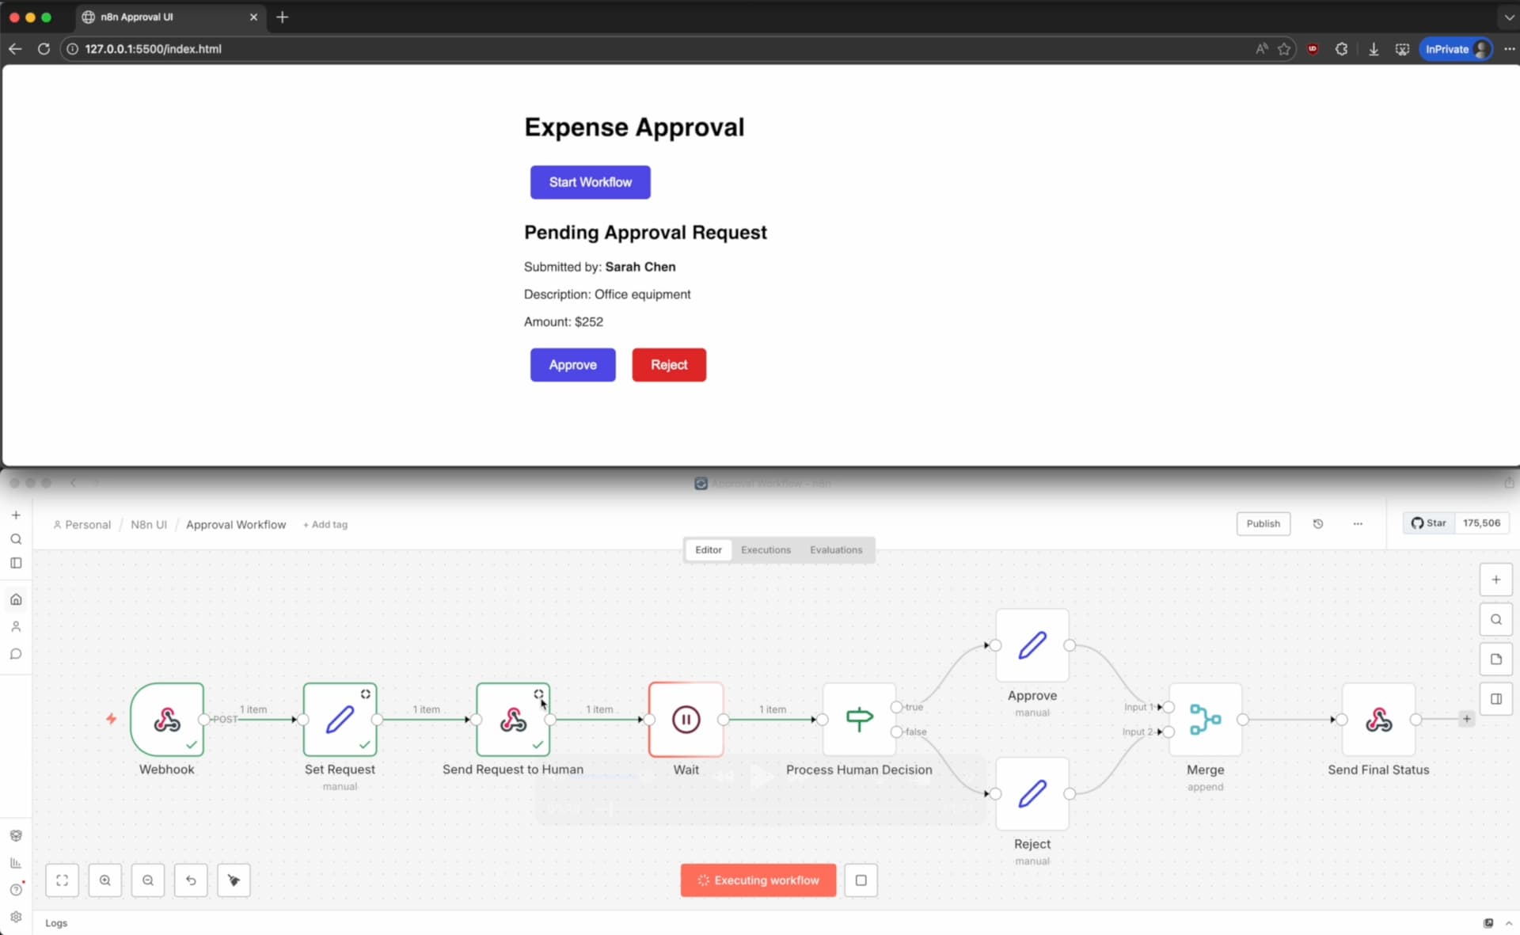Open the workflow three-dots options menu
Viewport: 1520px width, 935px height.
coord(1358,523)
